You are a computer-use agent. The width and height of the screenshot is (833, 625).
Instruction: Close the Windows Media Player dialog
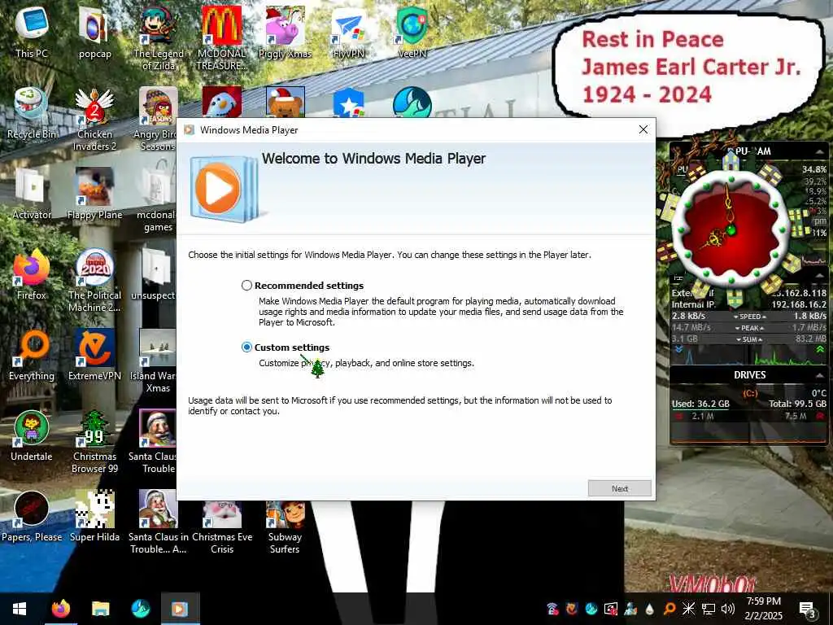click(x=643, y=129)
